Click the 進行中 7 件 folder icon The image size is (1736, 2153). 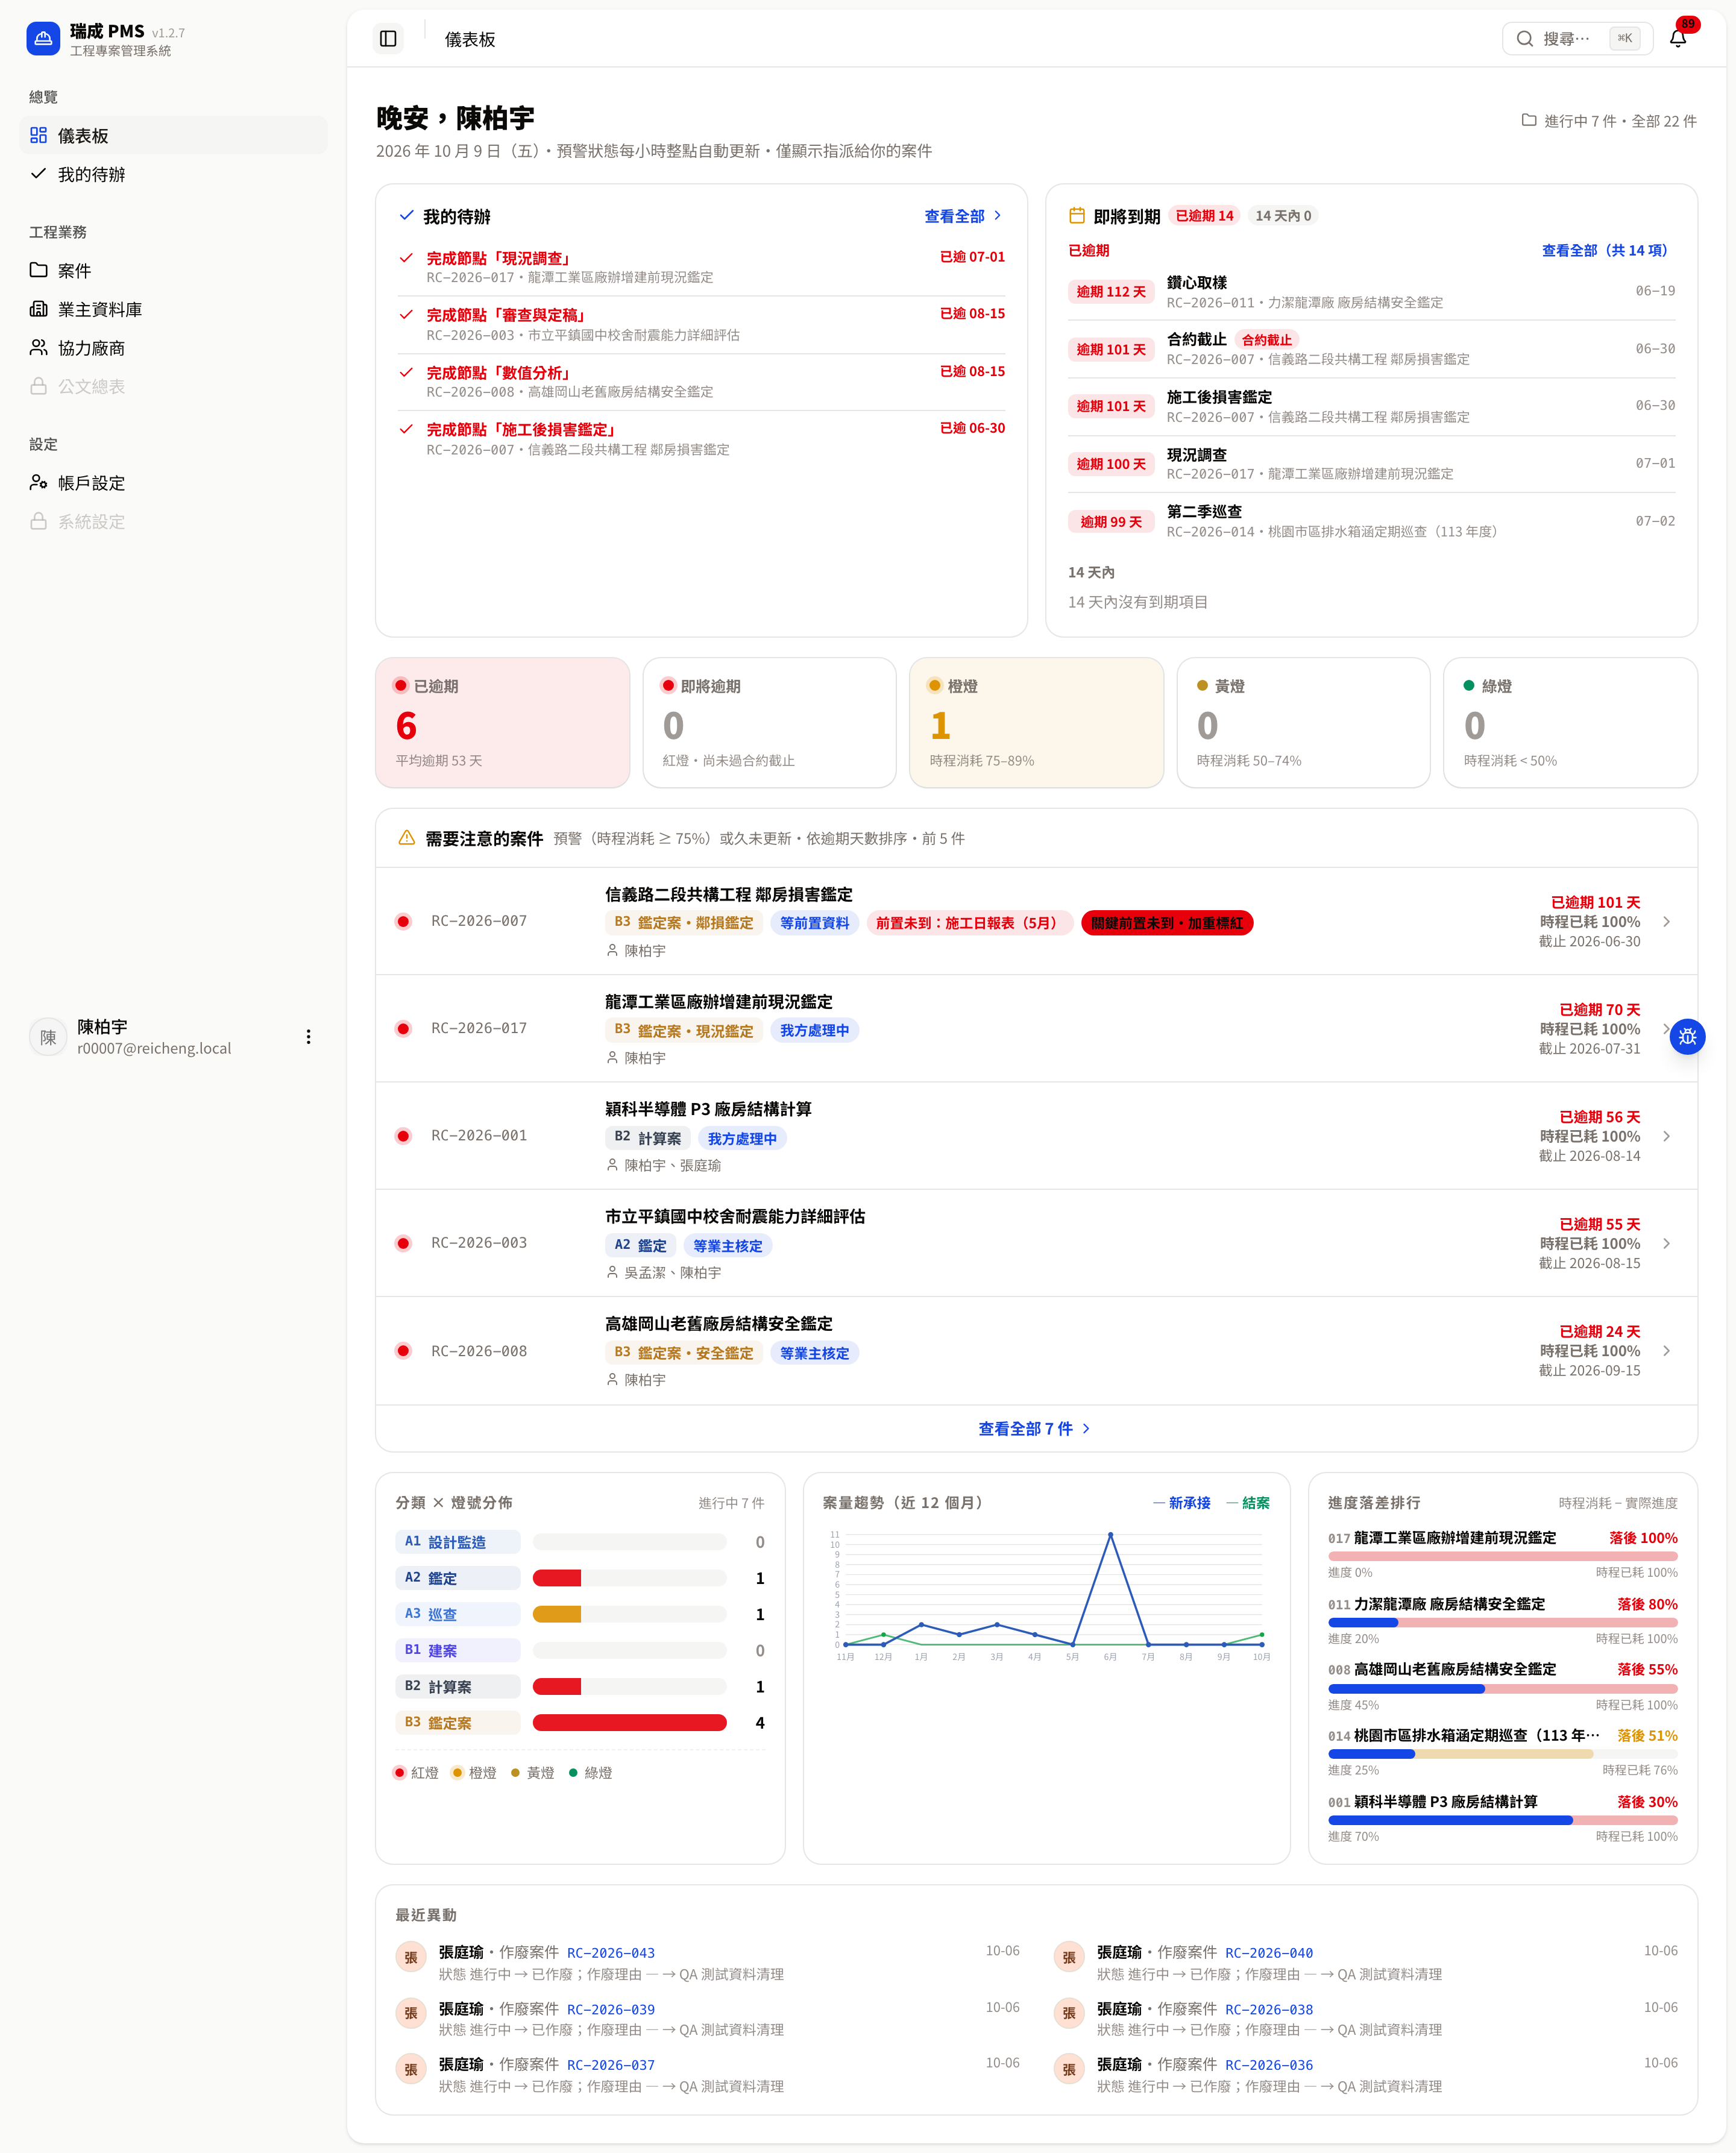point(1528,120)
